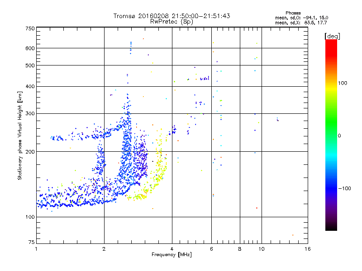The image size is (362, 271).
Task: Click the 'RwPretec (8p)' subtitle
Action: 171,22
